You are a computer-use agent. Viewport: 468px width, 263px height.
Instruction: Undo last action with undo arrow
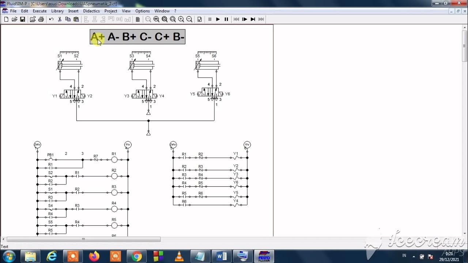point(51,19)
